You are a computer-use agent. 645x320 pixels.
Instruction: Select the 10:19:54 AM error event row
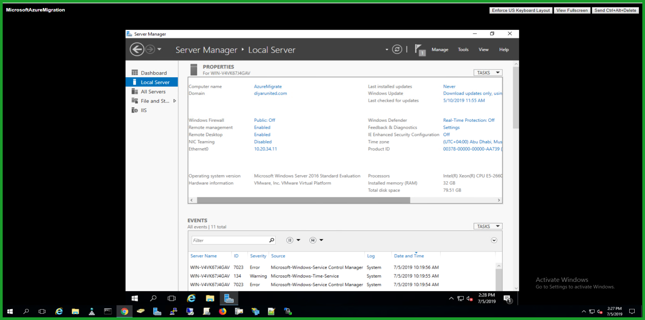342,285
